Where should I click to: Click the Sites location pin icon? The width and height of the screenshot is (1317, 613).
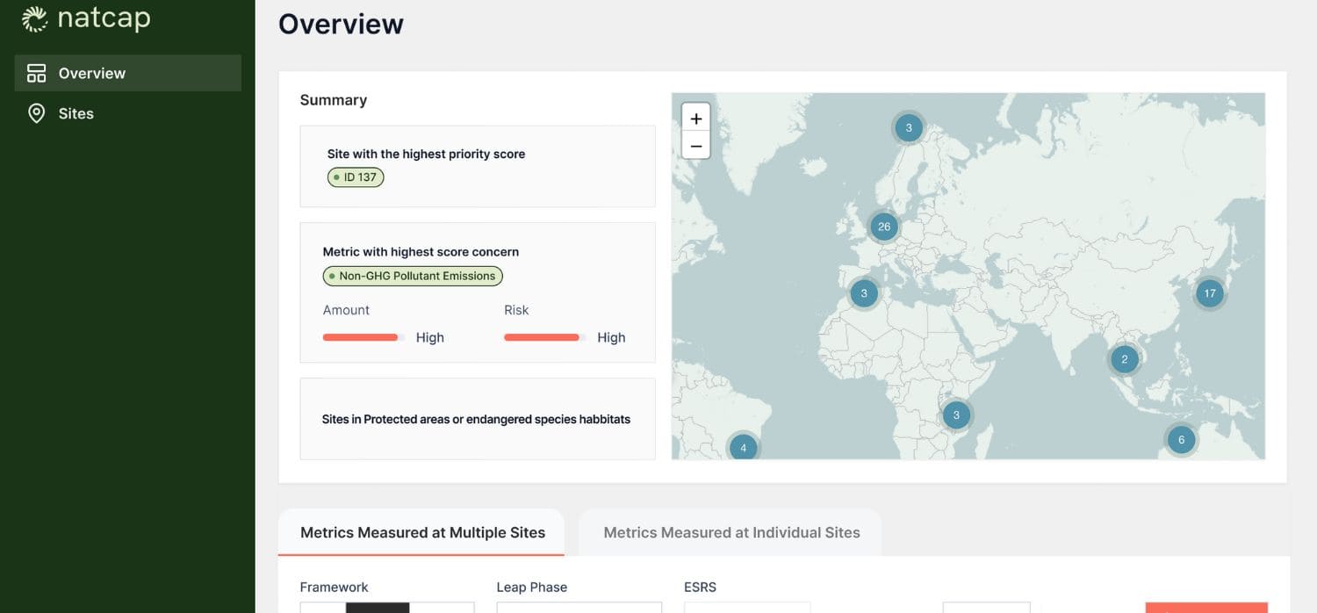pyautogui.click(x=36, y=113)
